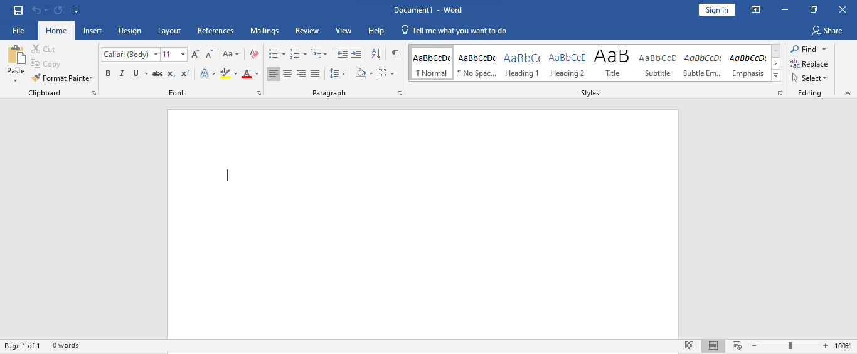Screen dimensions: 857x354
Task: Start a bulleted list
Action: pyautogui.click(x=273, y=55)
